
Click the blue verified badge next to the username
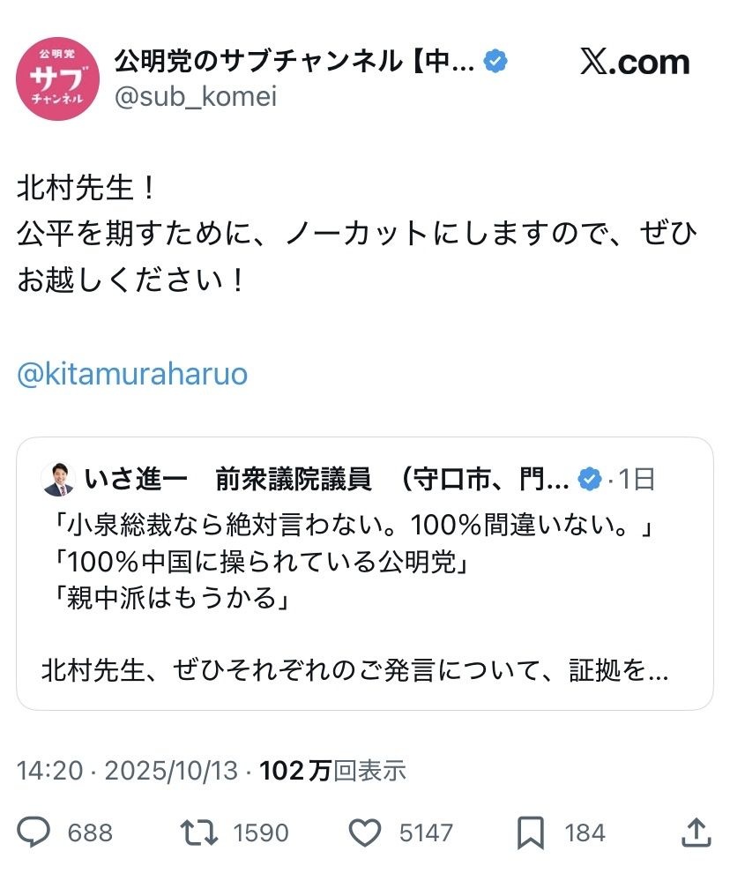point(496,58)
